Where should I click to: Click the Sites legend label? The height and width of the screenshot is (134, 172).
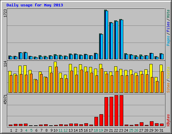click(x=168, y=88)
